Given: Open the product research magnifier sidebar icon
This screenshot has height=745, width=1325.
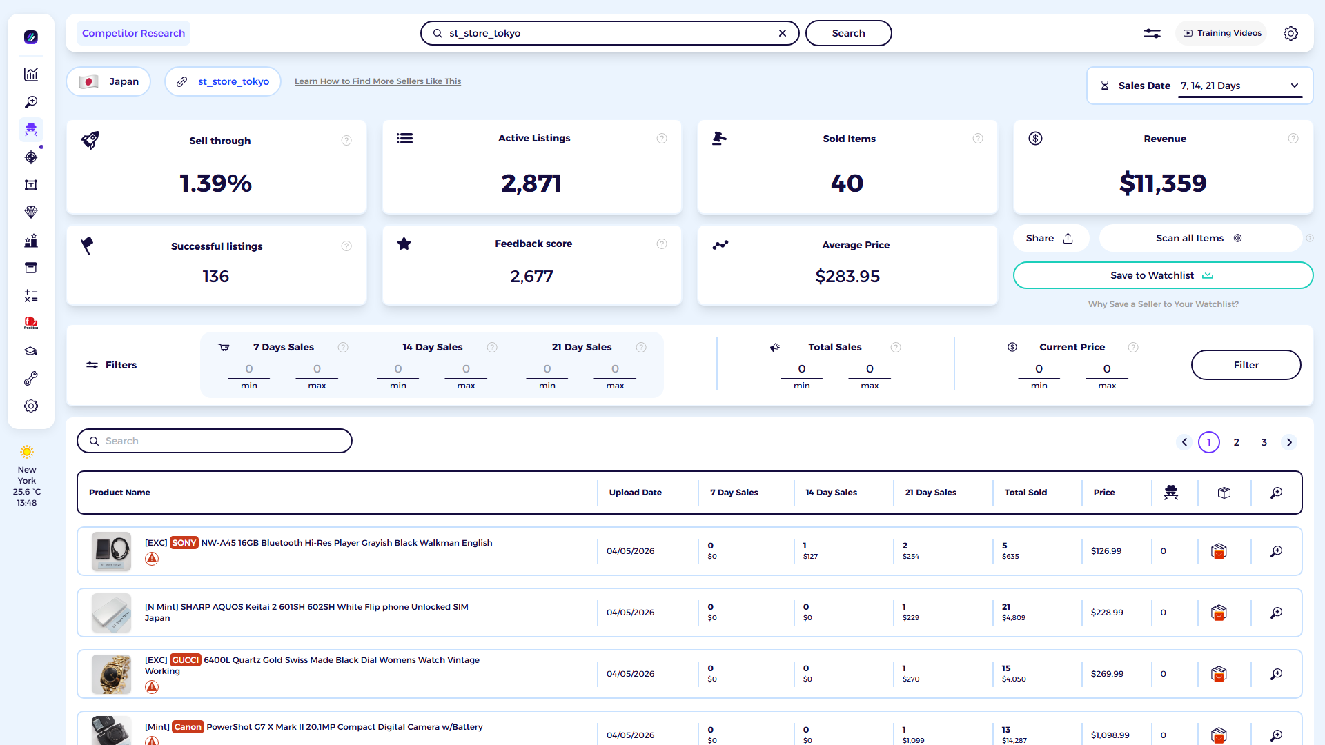Looking at the screenshot, I should 31,102.
